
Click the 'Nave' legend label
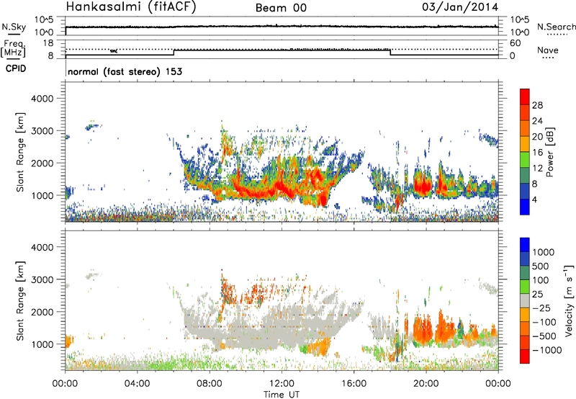[x=548, y=50]
